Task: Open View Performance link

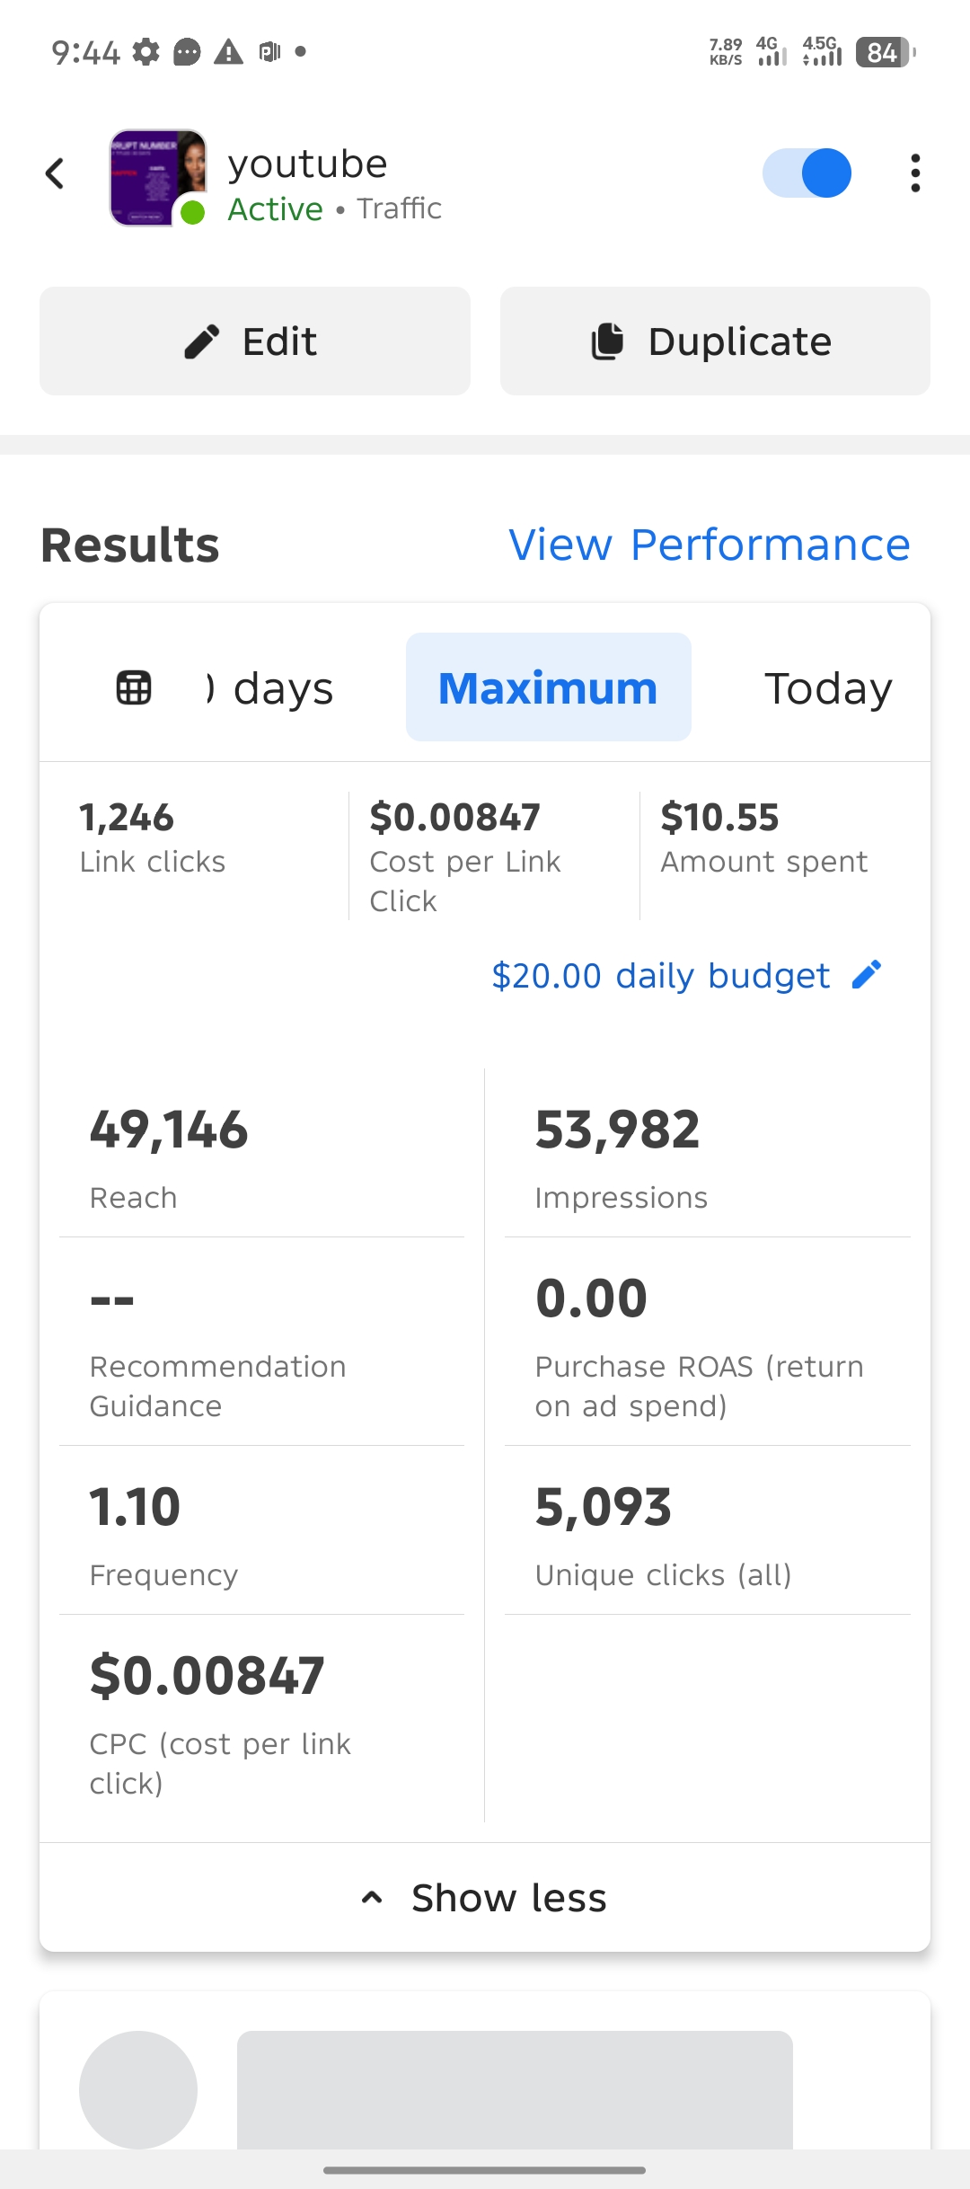Action: coord(709,545)
